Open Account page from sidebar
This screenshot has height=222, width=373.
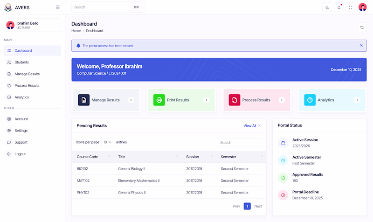32,119
